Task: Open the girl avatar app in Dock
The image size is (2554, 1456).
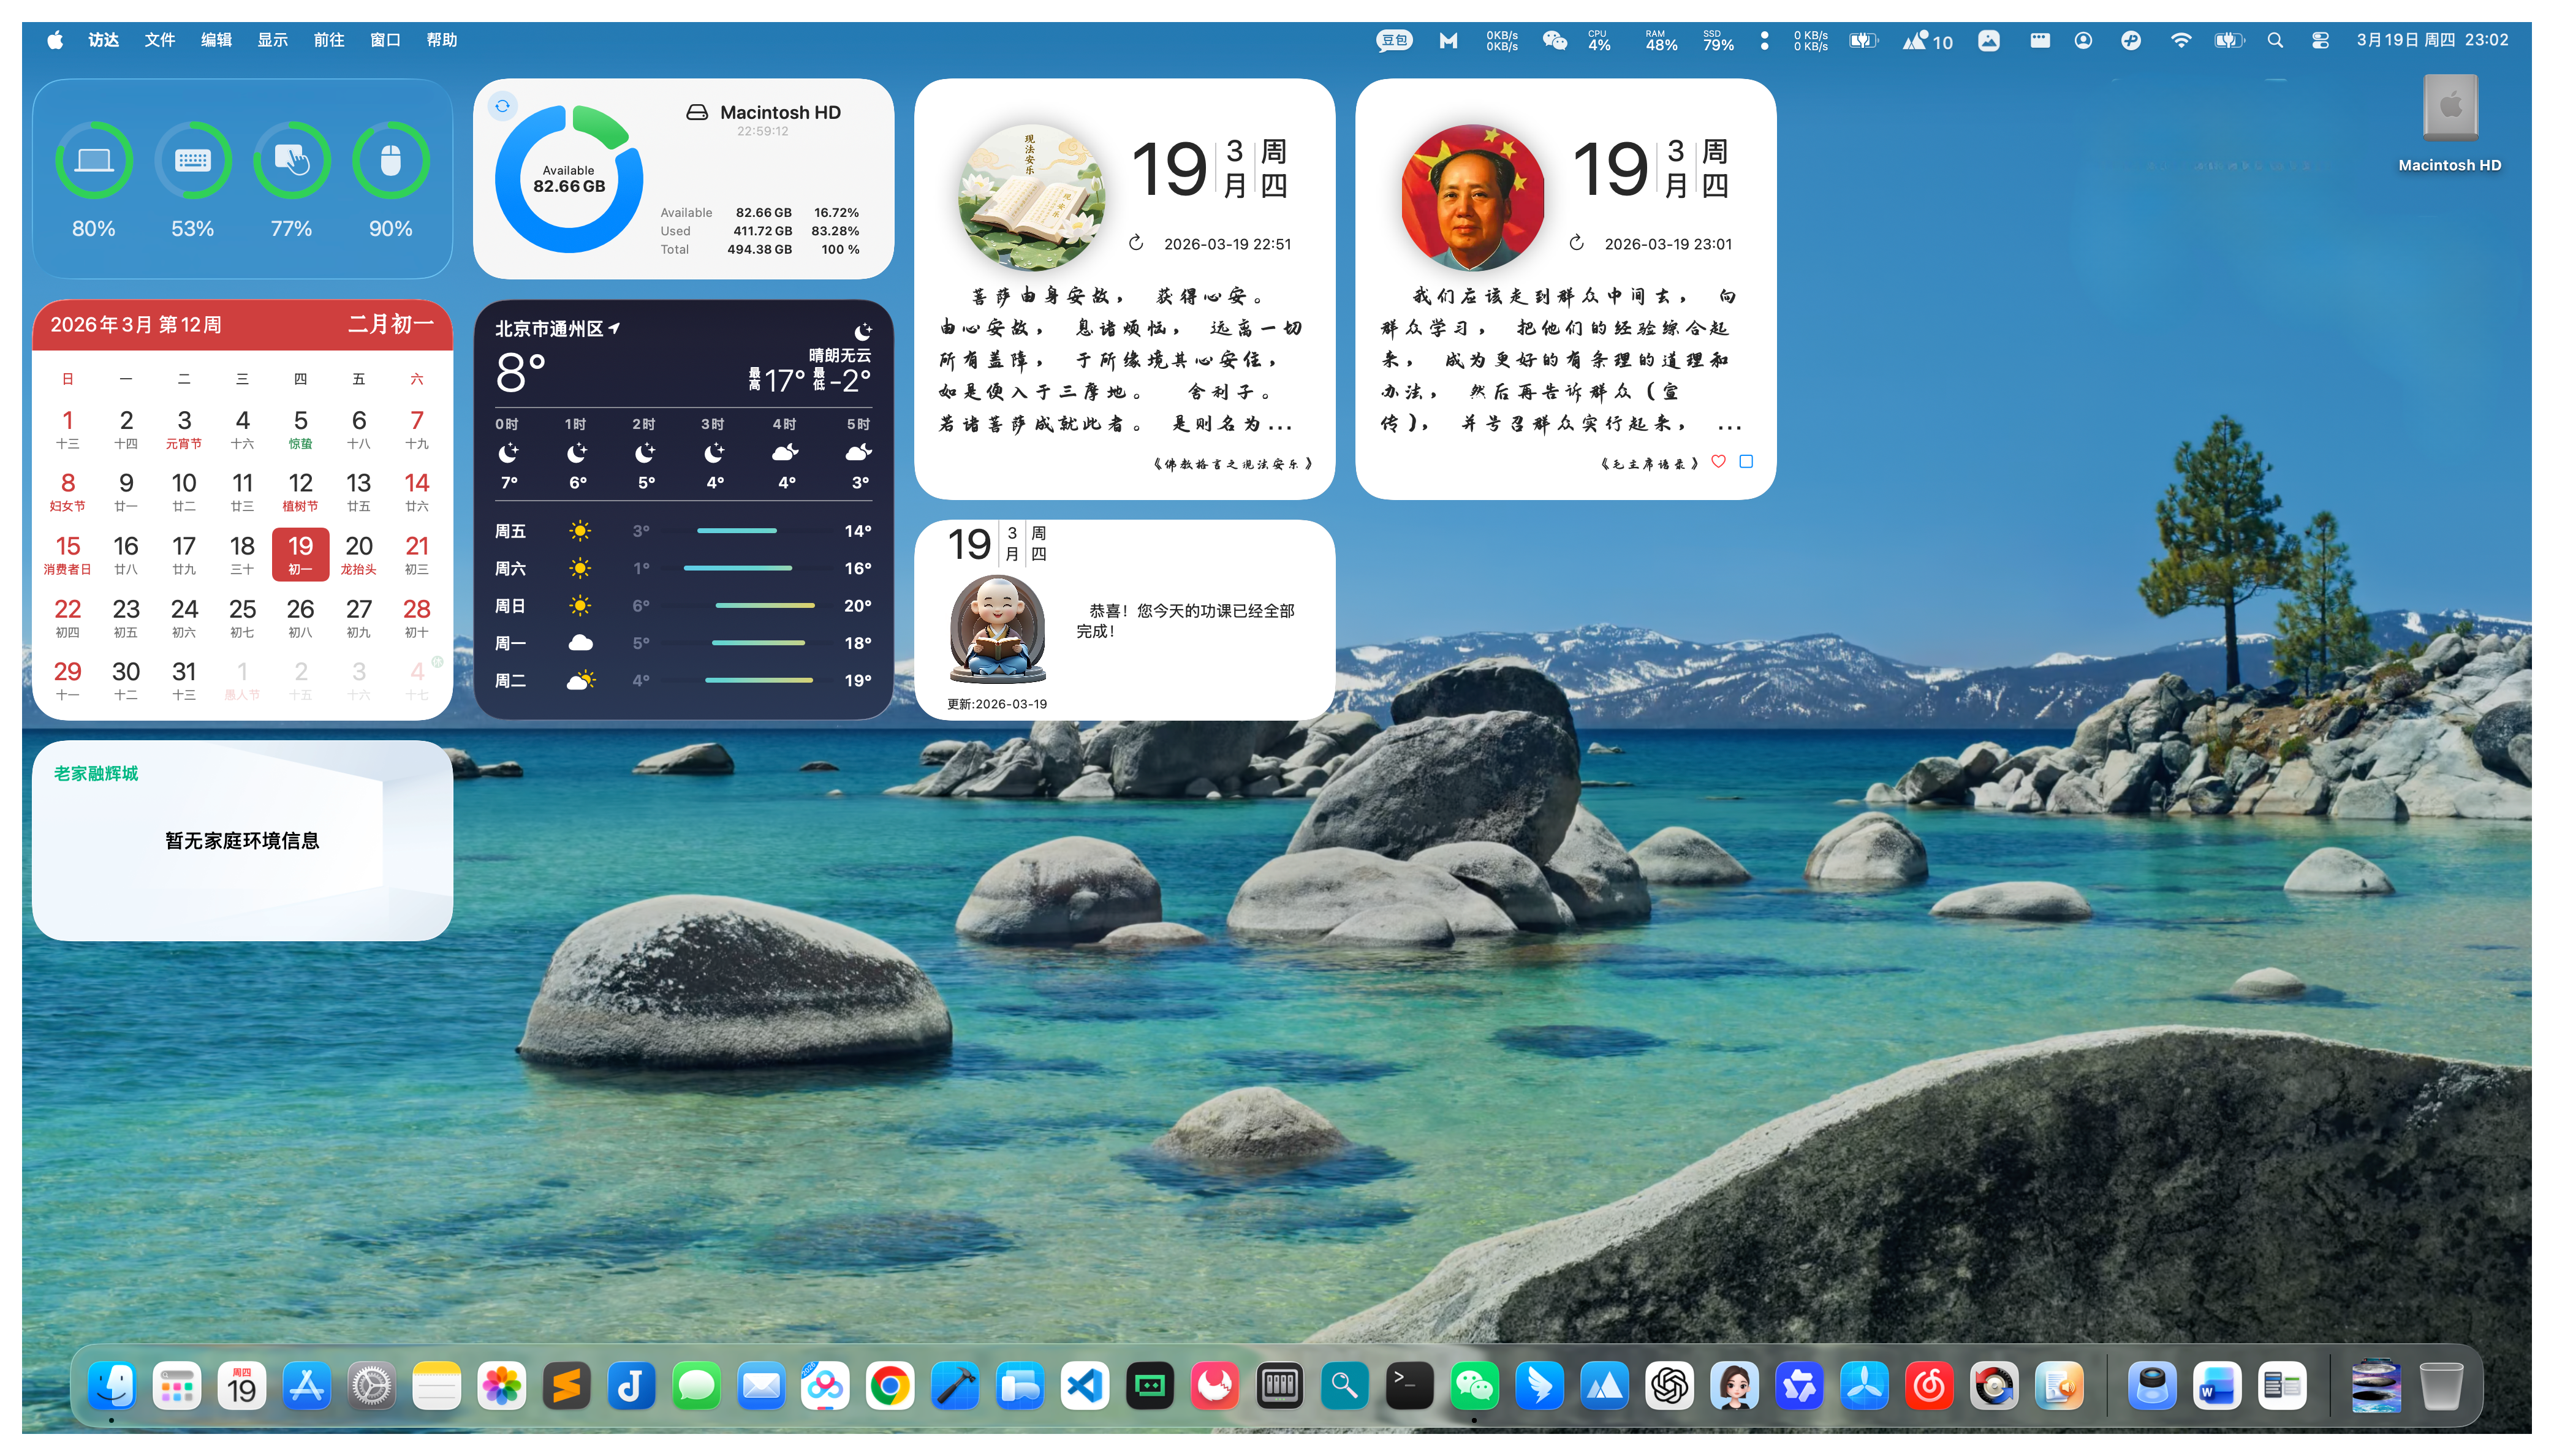Action: pos(1734,1386)
